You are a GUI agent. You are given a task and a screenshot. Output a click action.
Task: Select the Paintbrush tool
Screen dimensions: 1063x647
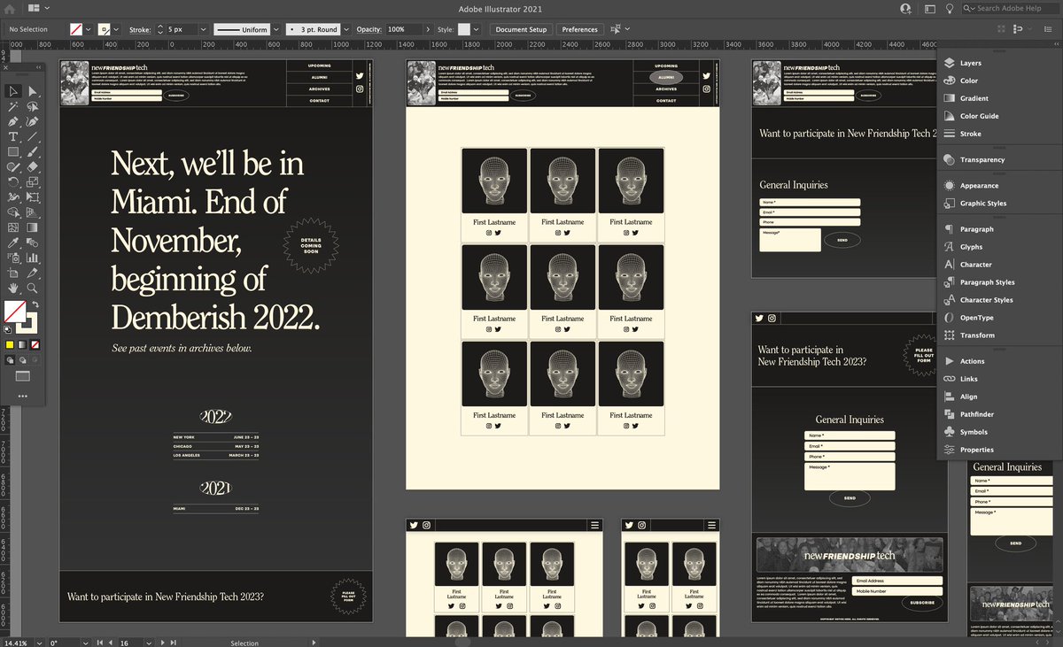(32, 151)
